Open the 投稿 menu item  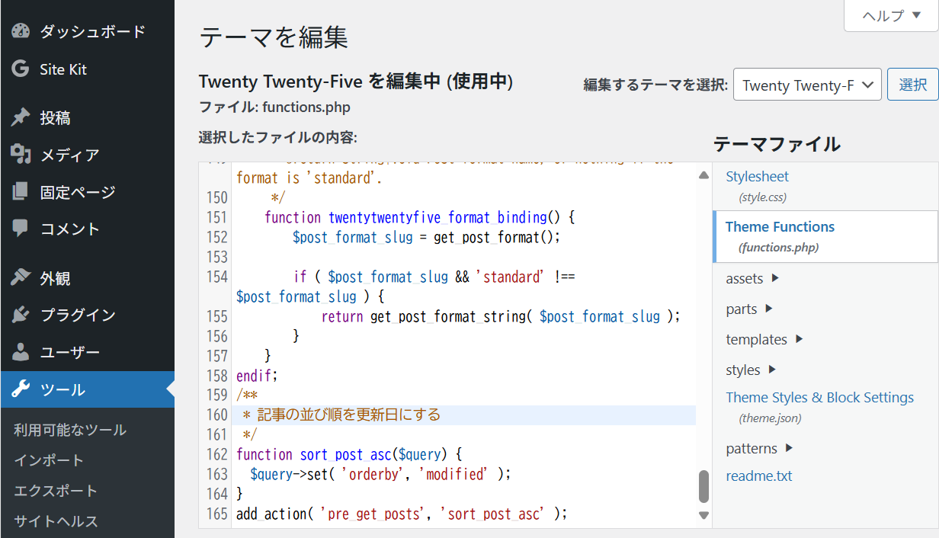tap(87, 117)
